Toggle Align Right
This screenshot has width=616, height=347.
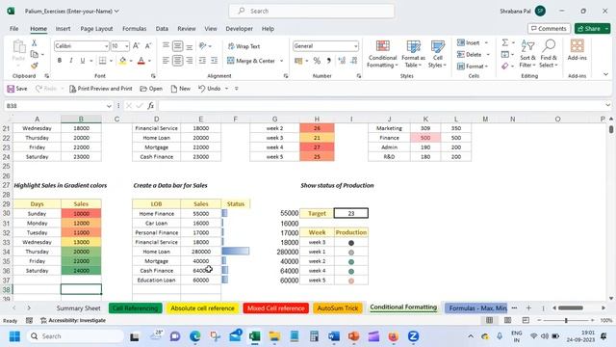pyautogui.click(x=190, y=61)
